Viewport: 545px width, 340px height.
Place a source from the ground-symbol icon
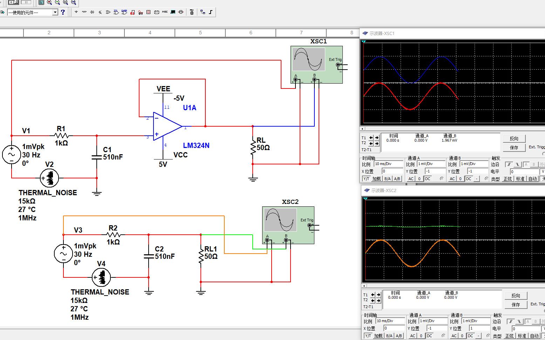[x=76, y=12]
